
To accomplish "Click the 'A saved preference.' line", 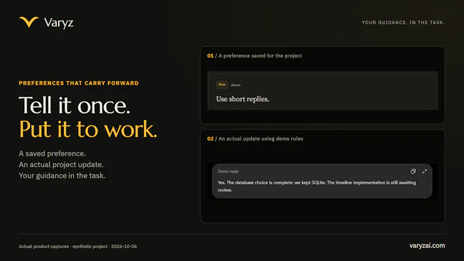I will point(52,154).
